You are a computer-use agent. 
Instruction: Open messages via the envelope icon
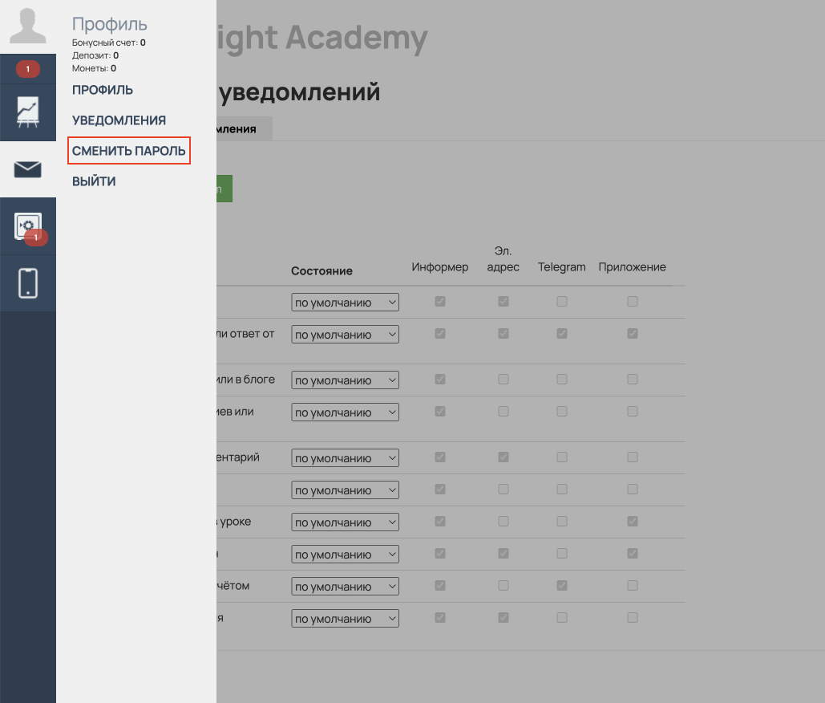click(28, 169)
